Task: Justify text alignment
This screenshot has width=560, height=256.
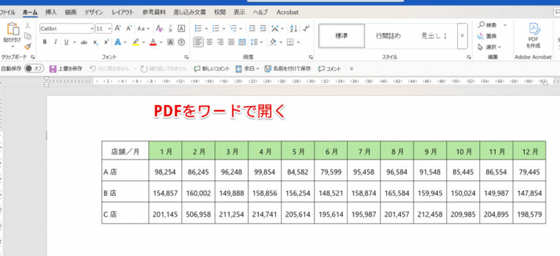Action: (232, 42)
